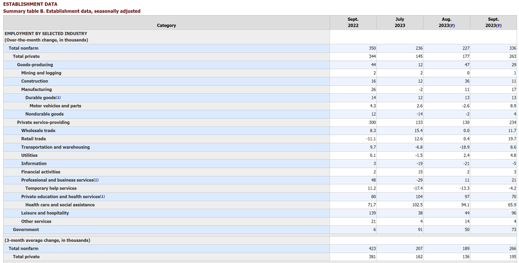Click Other services value 21 for Sept. 2022
This screenshot has height=263, width=519.
(x=373, y=222)
